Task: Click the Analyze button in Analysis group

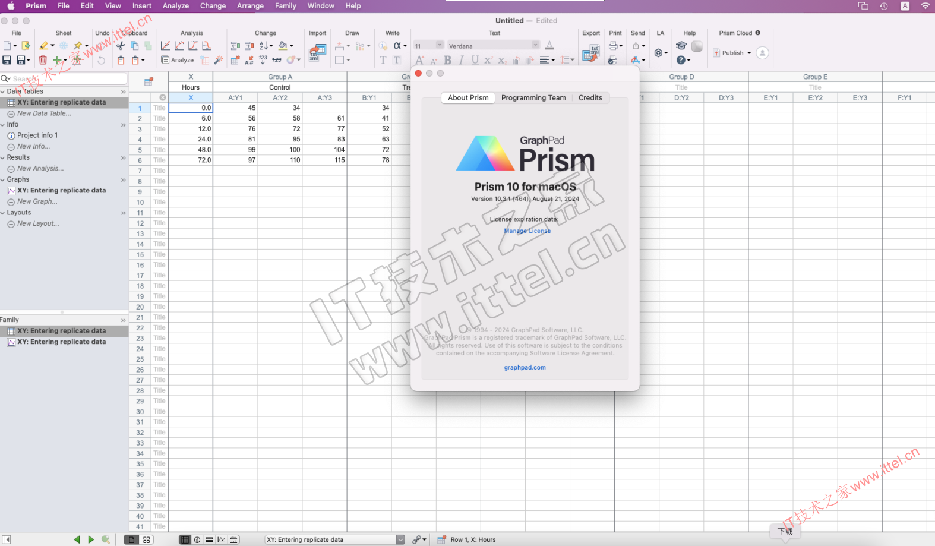Action: [178, 60]
